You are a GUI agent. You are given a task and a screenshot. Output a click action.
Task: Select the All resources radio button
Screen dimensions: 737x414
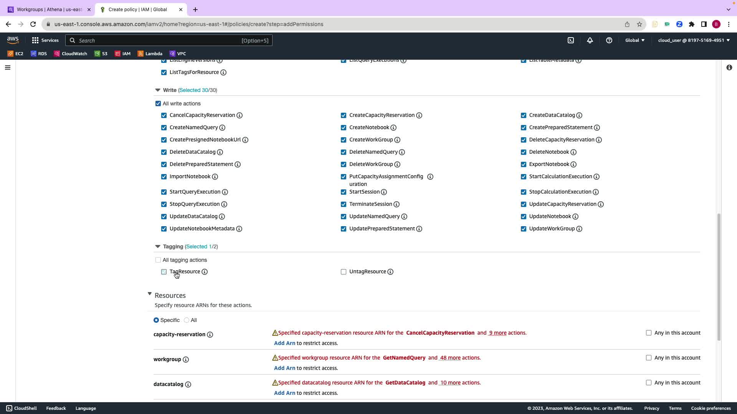[187, 320]
